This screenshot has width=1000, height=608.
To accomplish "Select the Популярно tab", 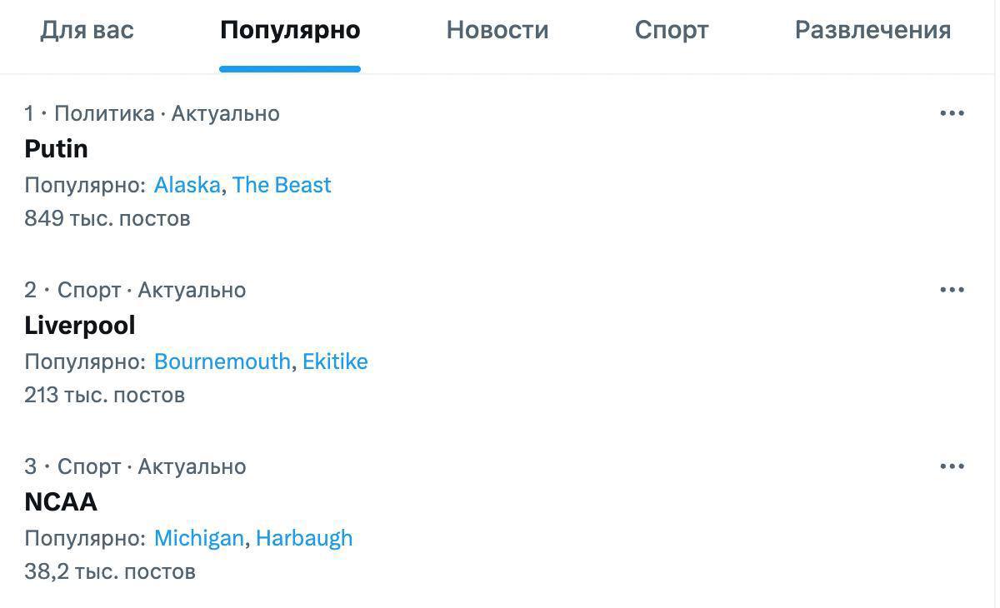I will coord(290,30).
